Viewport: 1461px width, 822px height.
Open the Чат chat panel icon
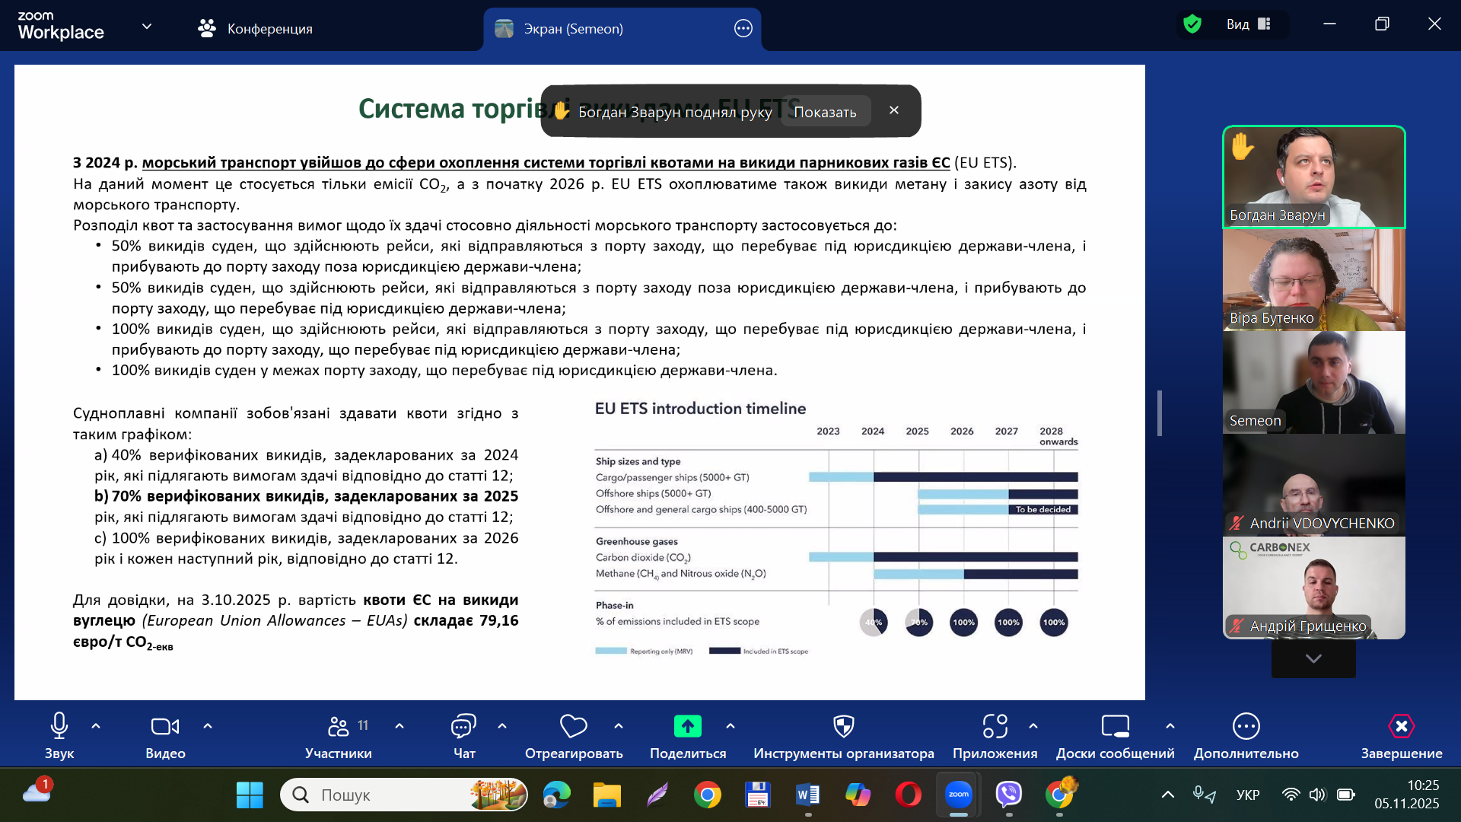[x=463, y=727]
